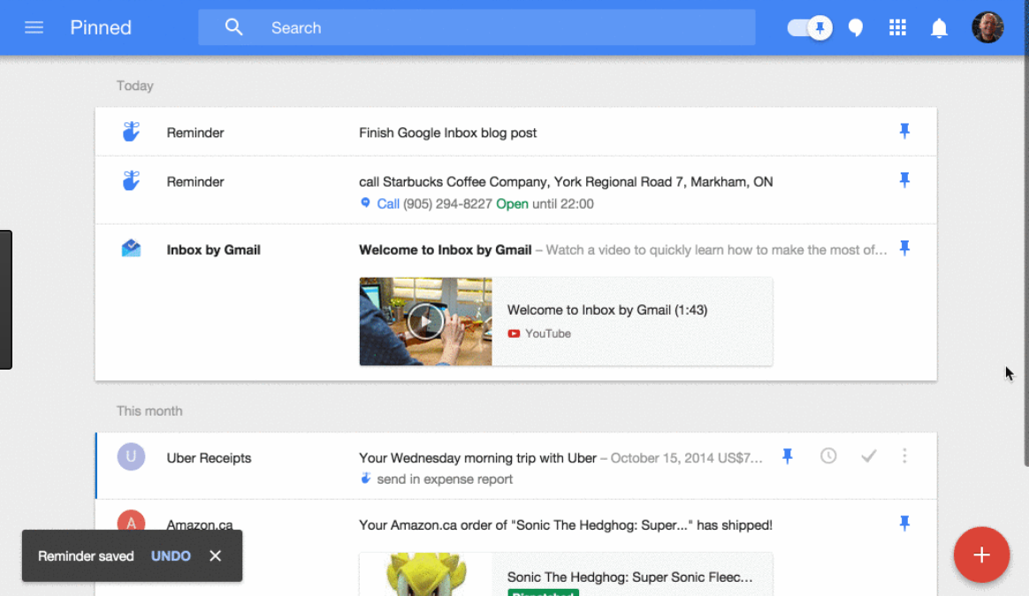Unpin the call Starbucks reminder
This screenshot has height=596, width=1029.
point(904,180)
